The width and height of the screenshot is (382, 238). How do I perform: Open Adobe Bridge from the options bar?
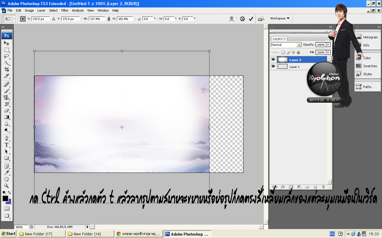[x=261, y=18]
